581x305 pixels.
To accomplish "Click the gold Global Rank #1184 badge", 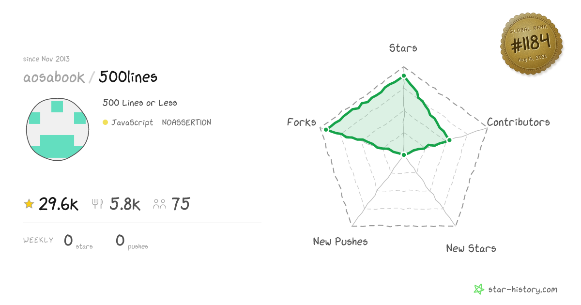I will pos(531,45).
